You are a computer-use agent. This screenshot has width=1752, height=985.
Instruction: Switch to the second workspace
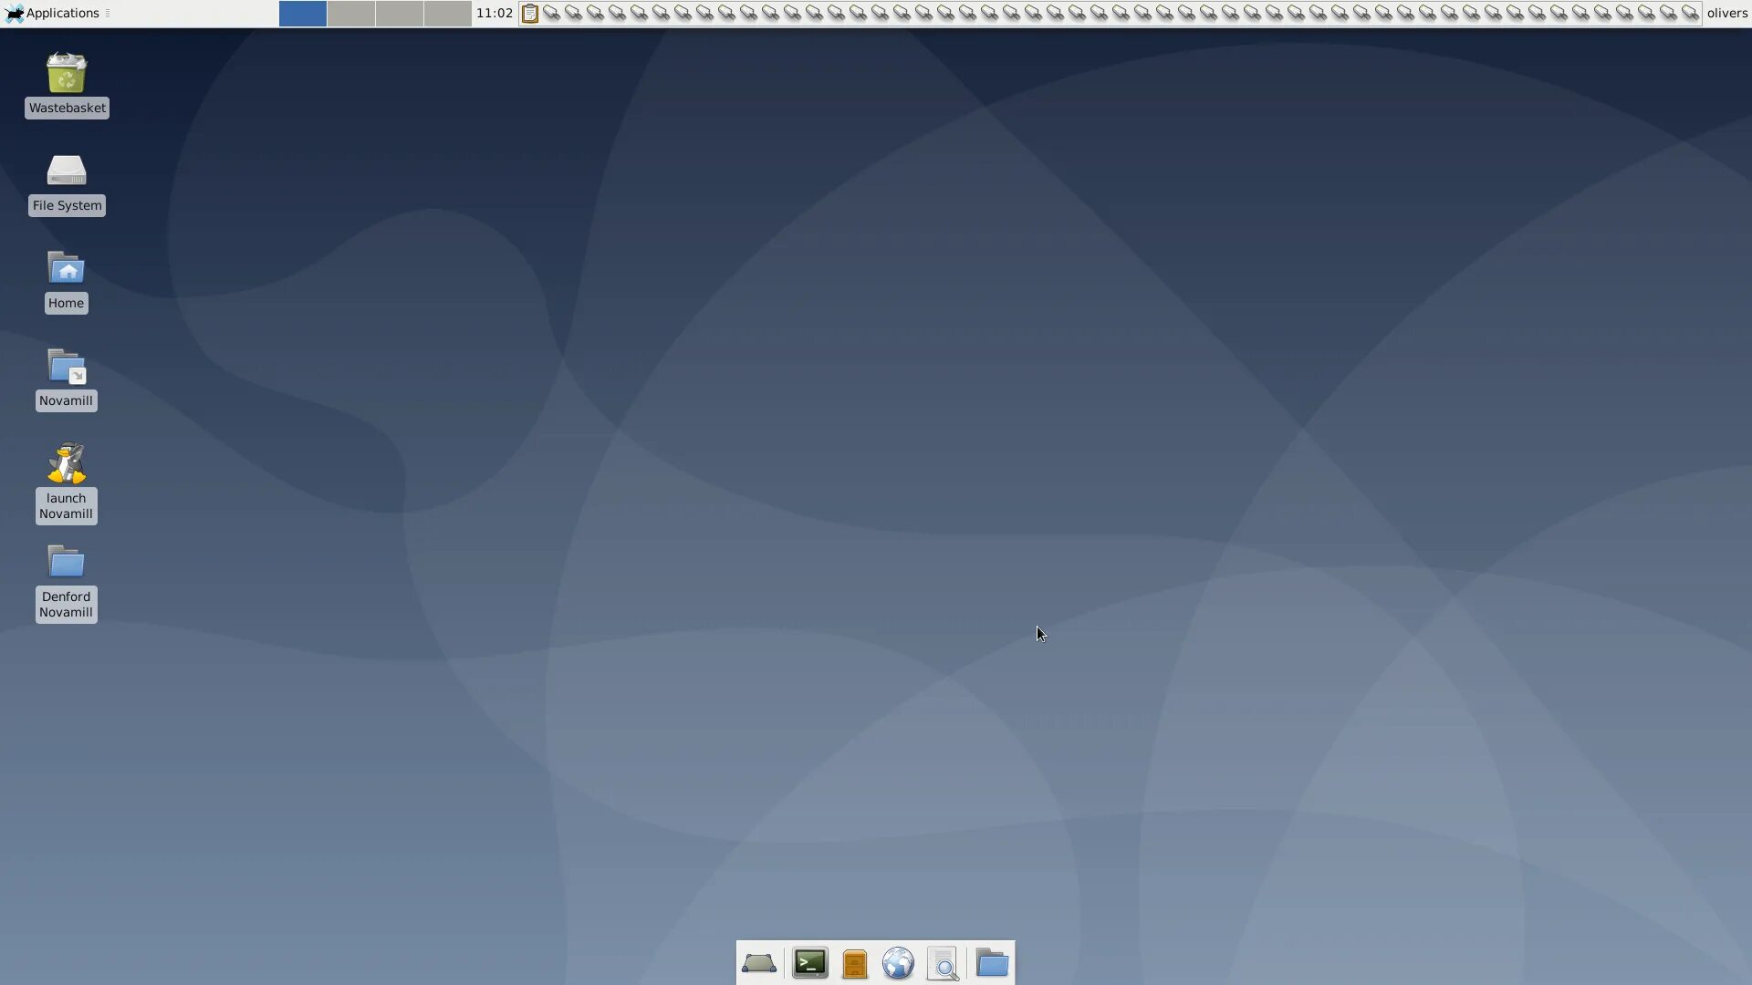(351, 13)
